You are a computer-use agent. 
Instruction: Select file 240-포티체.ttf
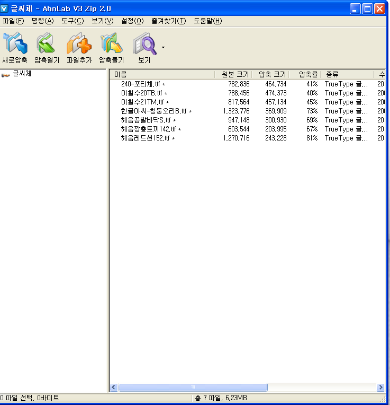[143, 84]
